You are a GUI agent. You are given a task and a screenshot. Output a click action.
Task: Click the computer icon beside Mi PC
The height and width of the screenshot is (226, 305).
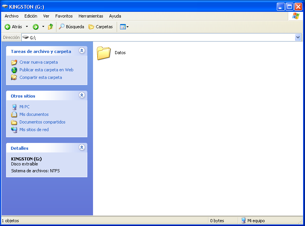point(14,107)
